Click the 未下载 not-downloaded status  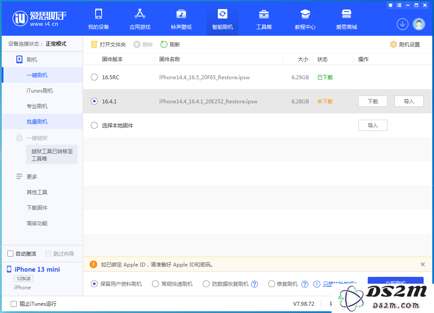point(325,101)
